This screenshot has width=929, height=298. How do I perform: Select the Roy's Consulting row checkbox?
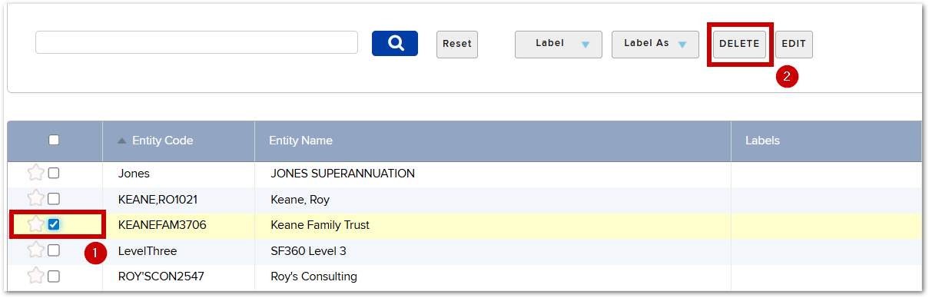point(54,276)
